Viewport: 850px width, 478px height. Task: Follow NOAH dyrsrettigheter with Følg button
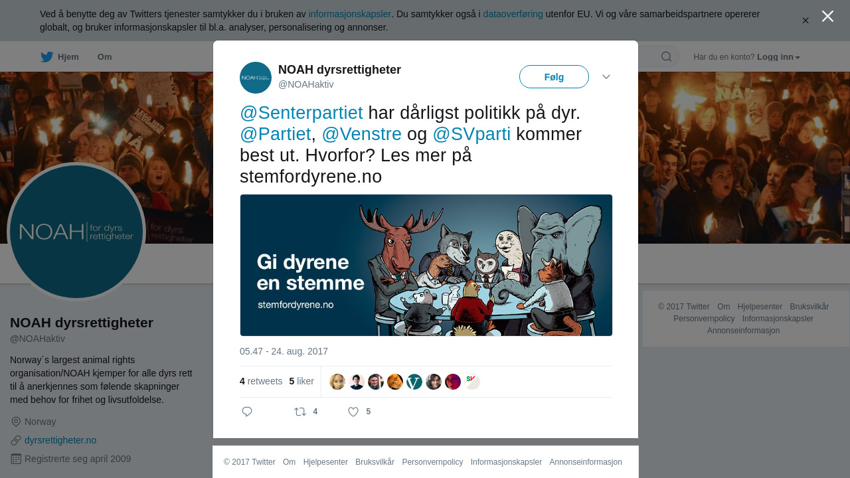click(x=554, y=77)
